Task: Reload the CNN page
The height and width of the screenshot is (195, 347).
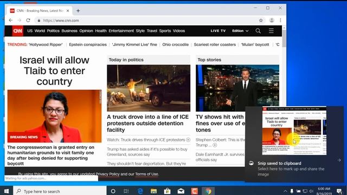Action: (x=28, y=21)
